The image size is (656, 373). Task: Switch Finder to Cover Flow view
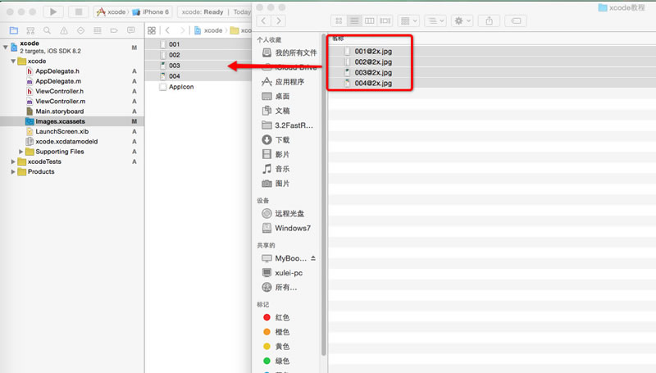coord(385,20)
